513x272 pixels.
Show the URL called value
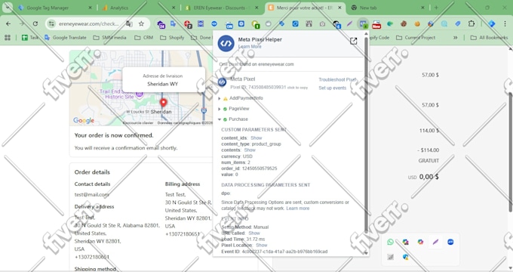(254, 233)
